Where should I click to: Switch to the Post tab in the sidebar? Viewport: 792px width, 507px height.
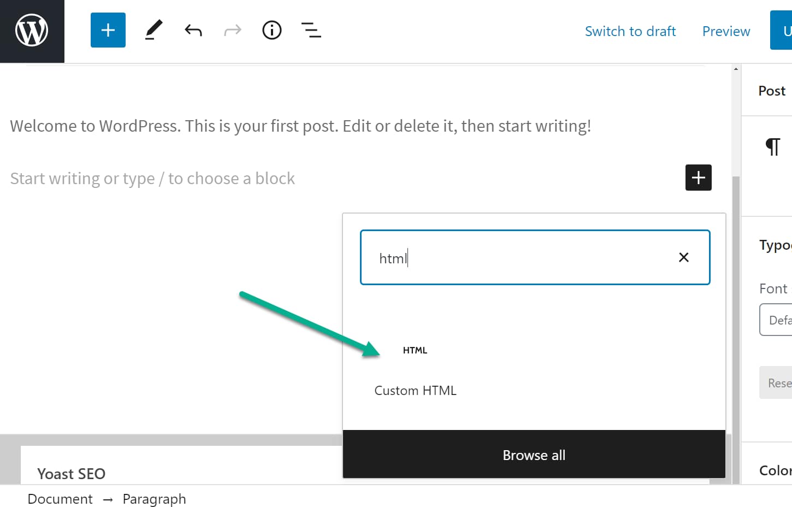coord(772,90)
